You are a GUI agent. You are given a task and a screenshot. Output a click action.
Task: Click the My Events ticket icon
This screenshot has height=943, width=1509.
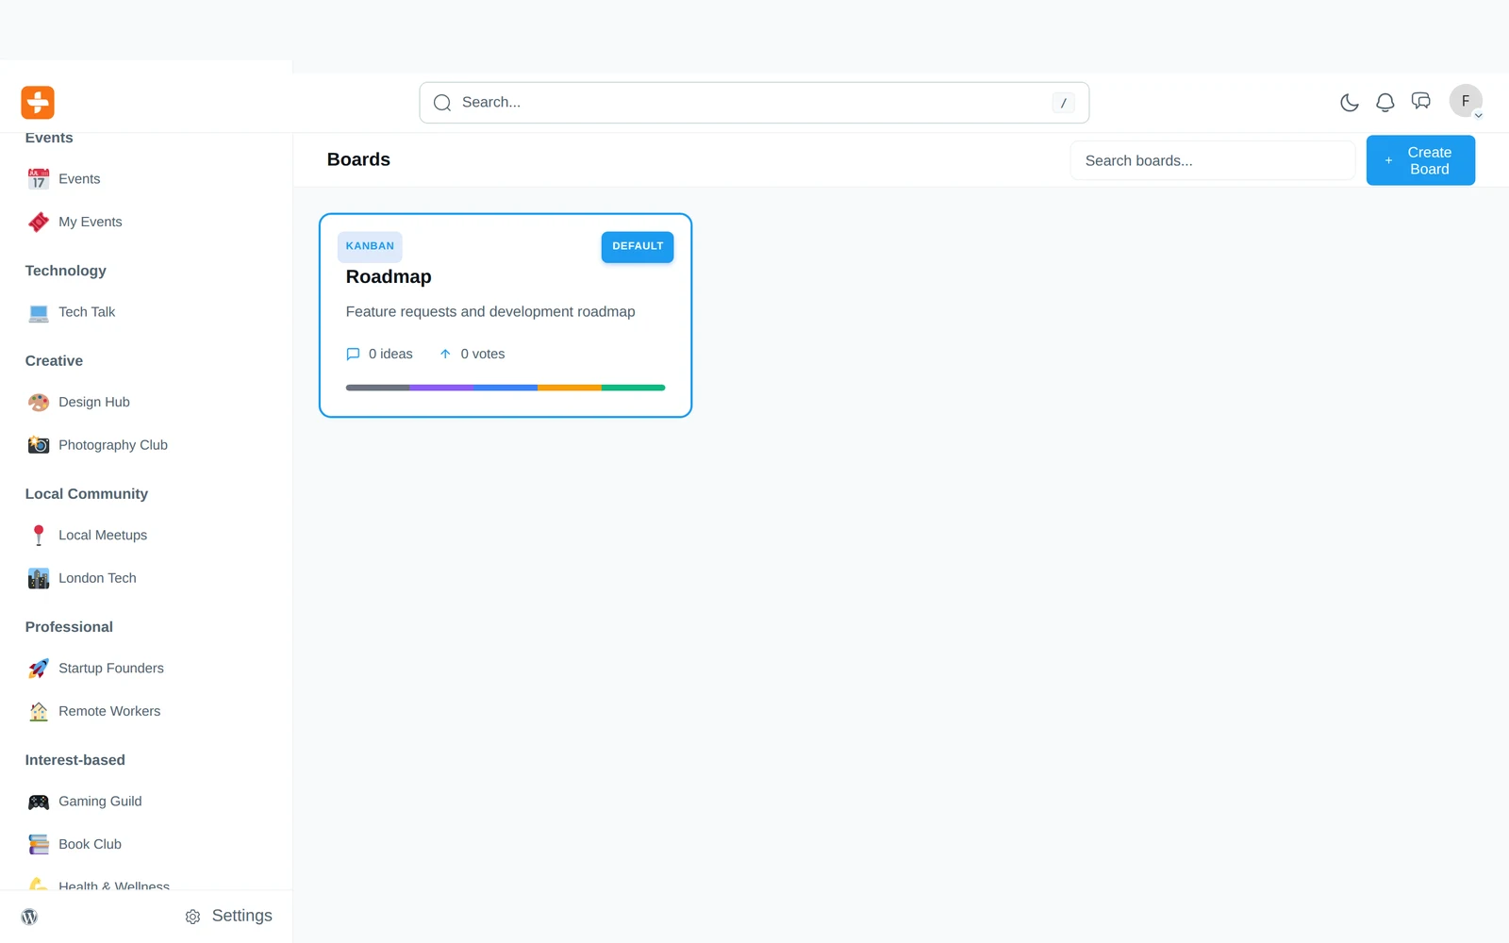(39, 223)
